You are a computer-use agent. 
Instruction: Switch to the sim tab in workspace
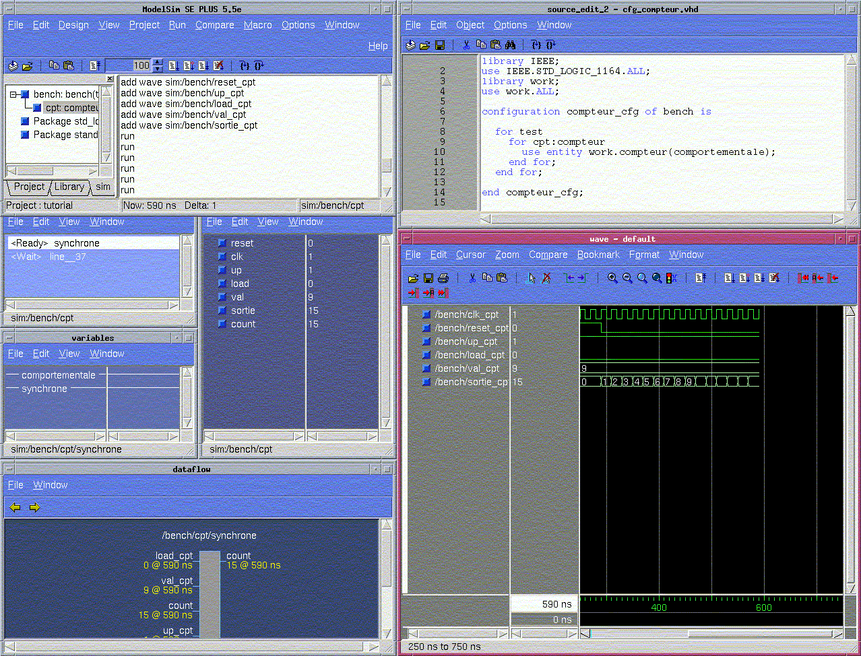click(x=102, y=187)
